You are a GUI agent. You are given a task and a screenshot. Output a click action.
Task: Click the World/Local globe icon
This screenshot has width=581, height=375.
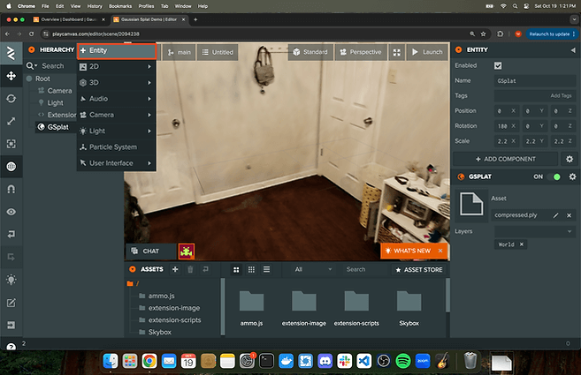[x=11, y=166]
